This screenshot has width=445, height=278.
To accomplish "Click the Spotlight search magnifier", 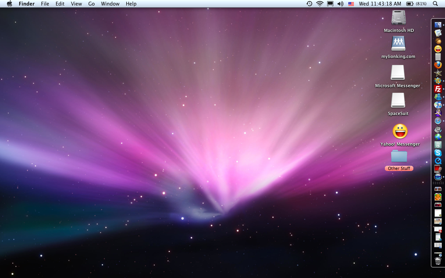I will click(435, 4).
